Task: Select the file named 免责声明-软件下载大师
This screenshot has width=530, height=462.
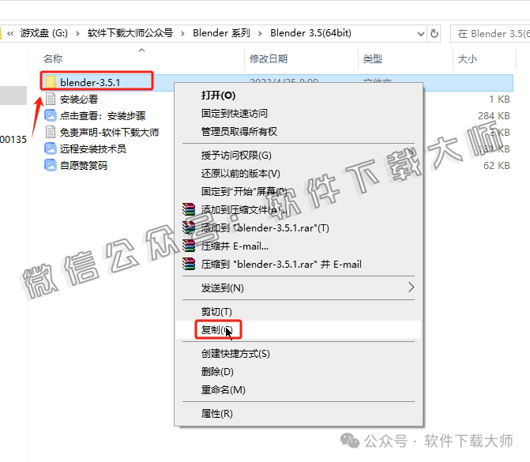Action: point(109,132)
